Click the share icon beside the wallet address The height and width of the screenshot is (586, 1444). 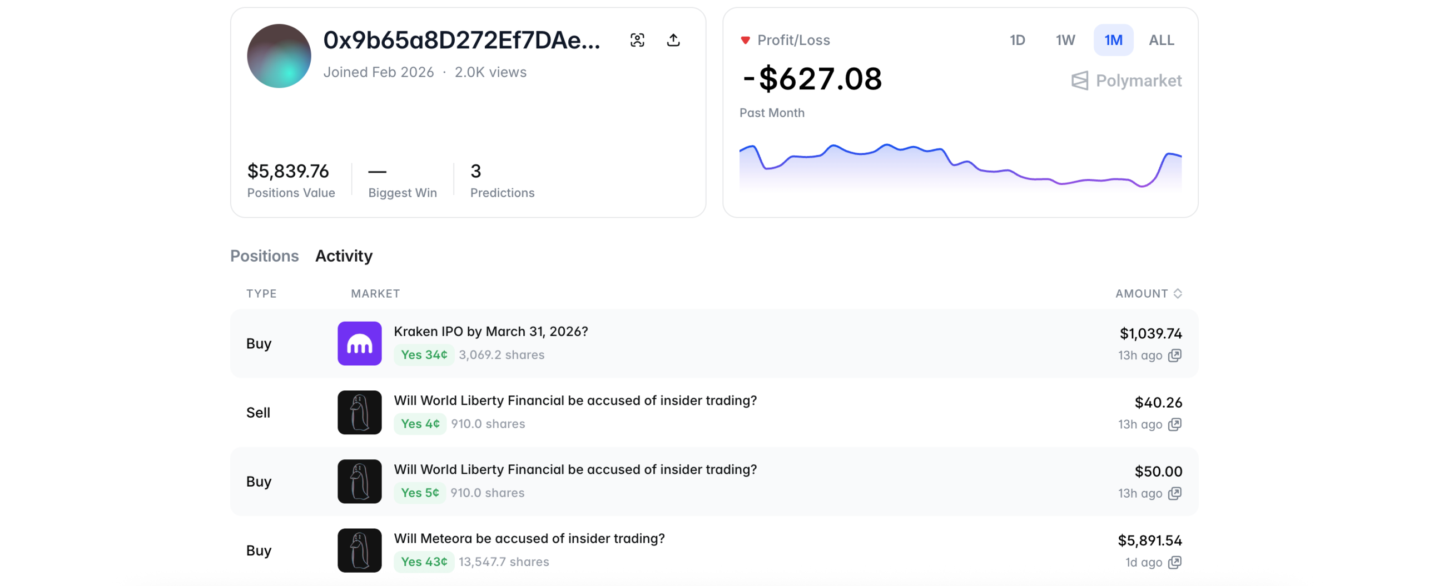[674, 40]
